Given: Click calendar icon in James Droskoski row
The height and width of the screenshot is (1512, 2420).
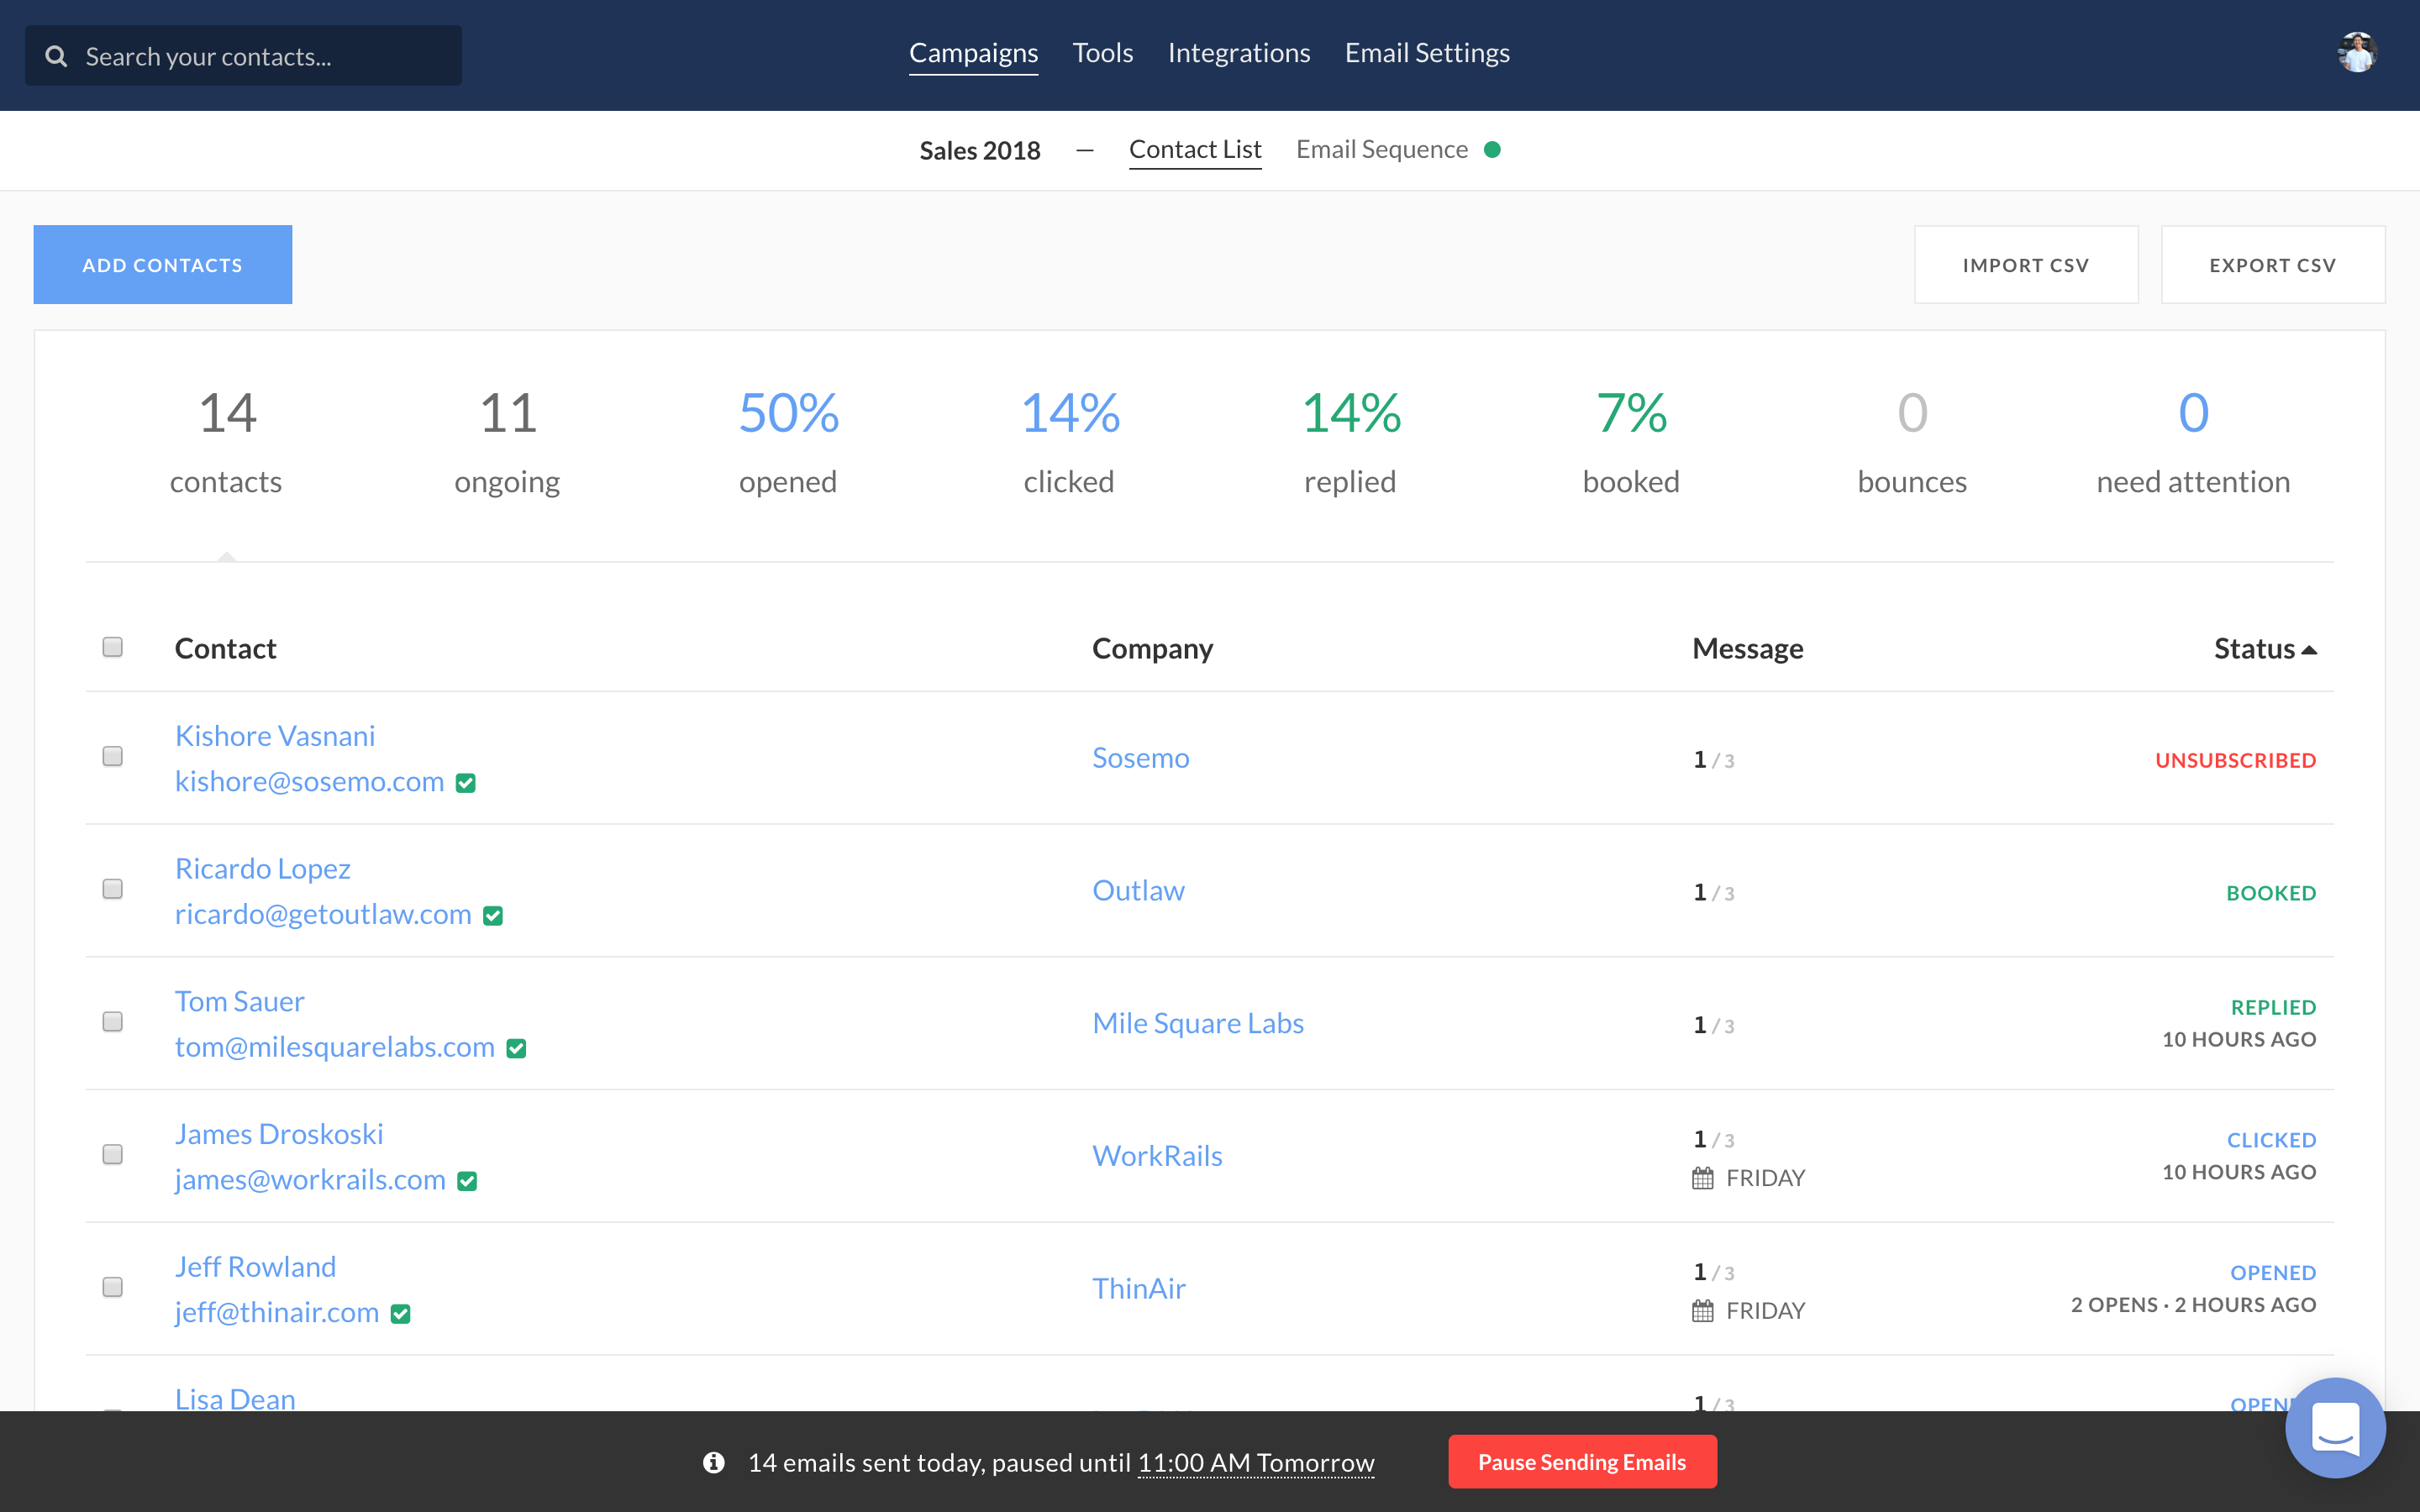Looking at the screenshot, I should 1702,1178.
